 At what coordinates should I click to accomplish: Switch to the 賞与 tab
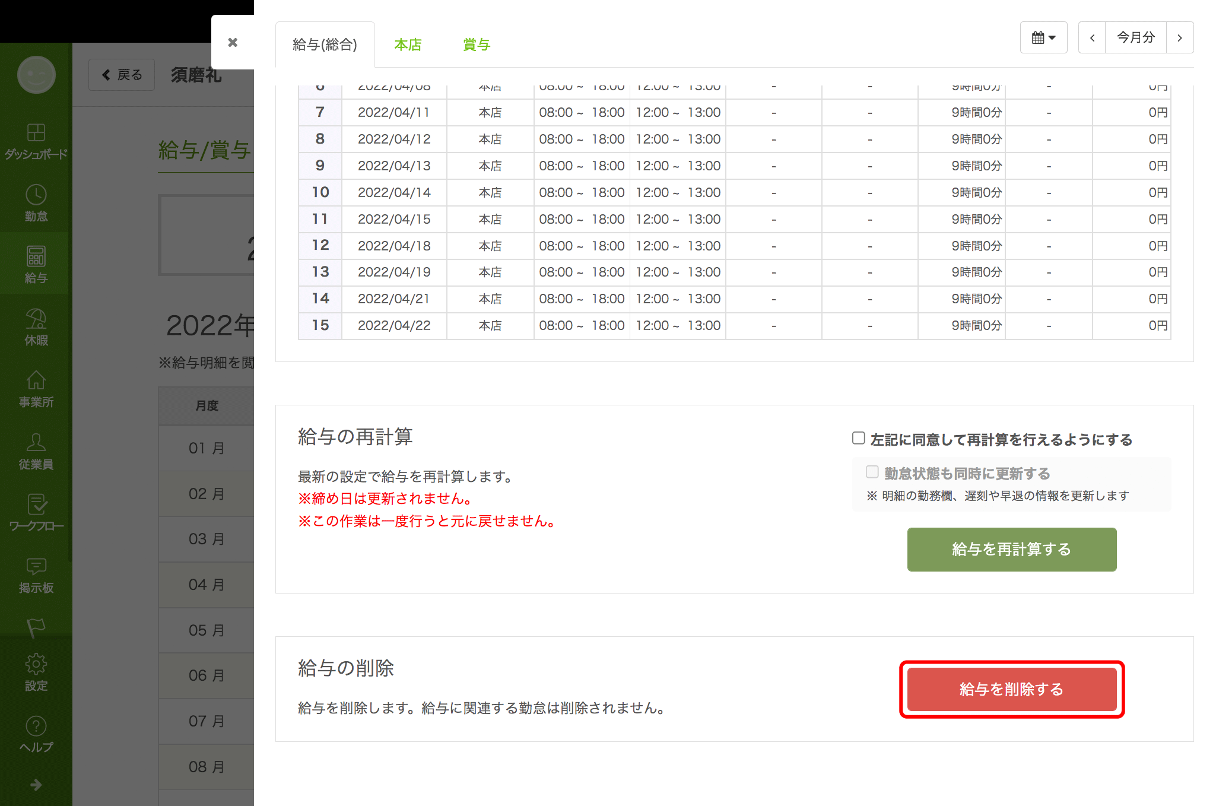(x=477, y=45)
